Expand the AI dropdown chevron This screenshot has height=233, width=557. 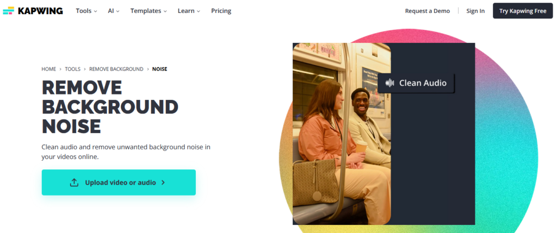(117, 11)
